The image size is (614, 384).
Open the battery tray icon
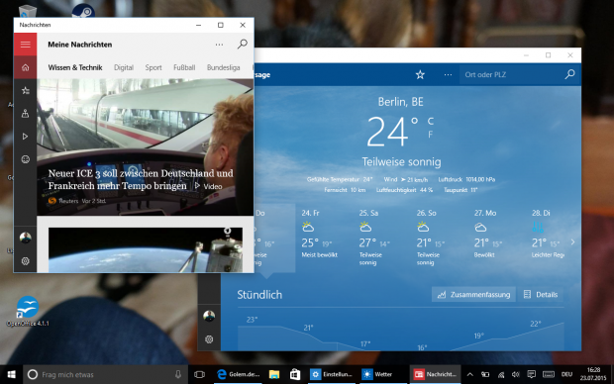pos(485,375)
